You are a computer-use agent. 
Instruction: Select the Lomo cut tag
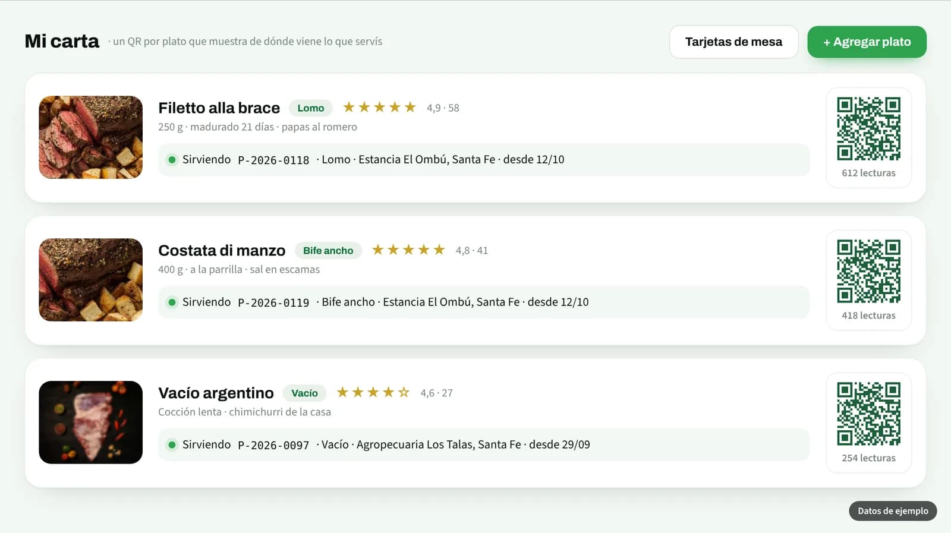[311, 108]
